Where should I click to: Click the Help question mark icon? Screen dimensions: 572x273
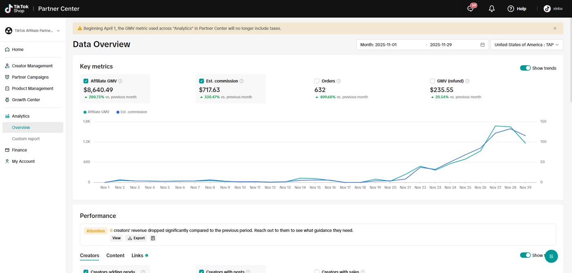(511, 9)
